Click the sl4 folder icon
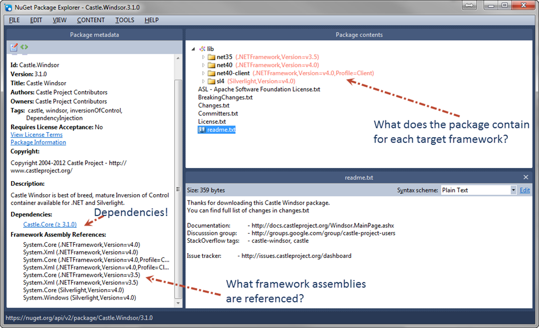This screenshot has width=539, height=328. [x=212, y=82]
